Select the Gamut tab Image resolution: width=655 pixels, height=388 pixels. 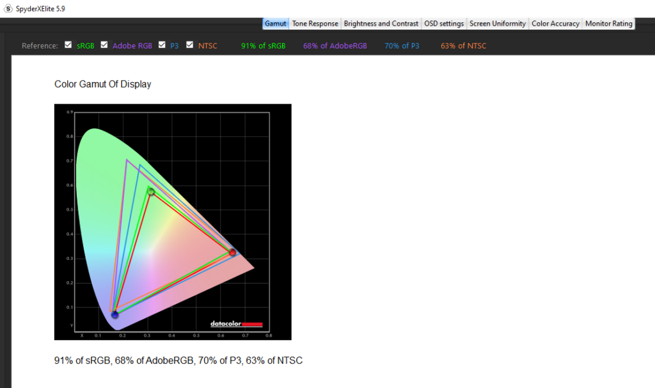(275, 24)
